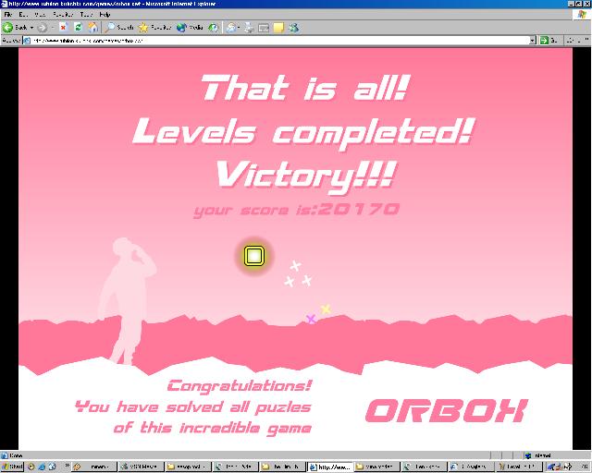Open the Favorites star in toolbar

pos(154,27)
